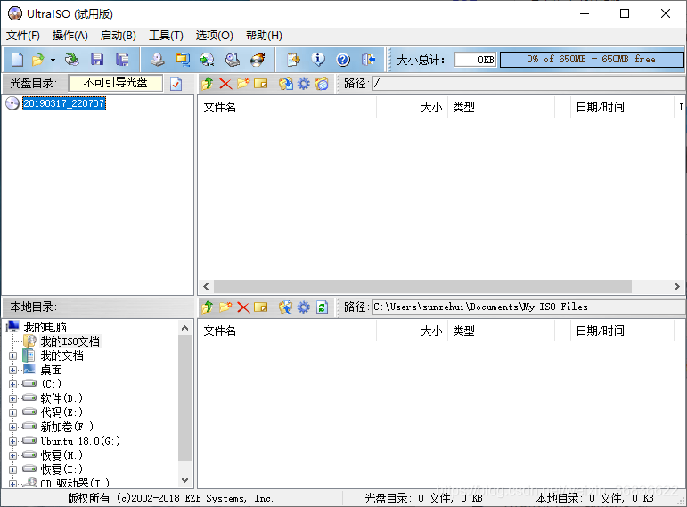Save the image with floppy disk icon
687x507 pixels.
click(x=97, y=60)
